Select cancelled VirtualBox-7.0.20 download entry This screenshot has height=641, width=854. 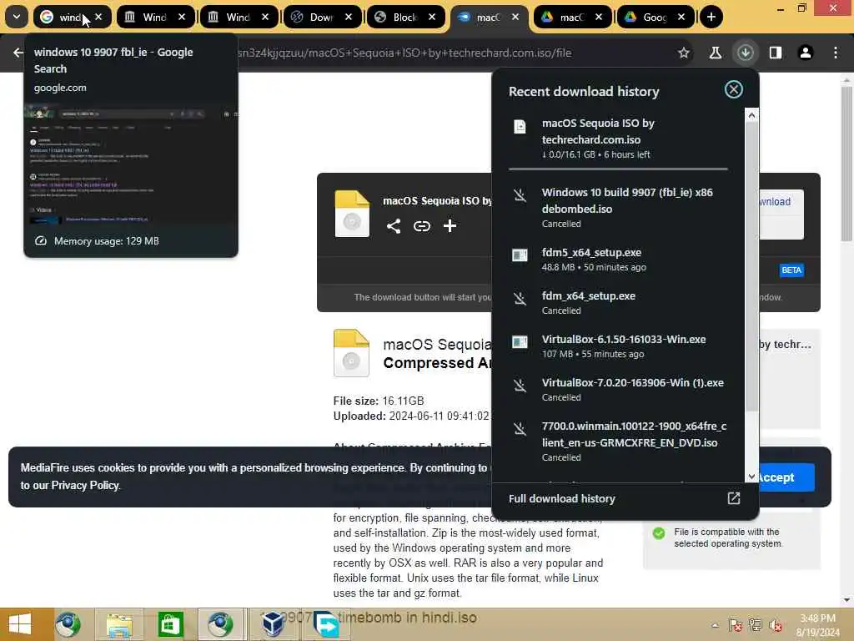point(618,389)
